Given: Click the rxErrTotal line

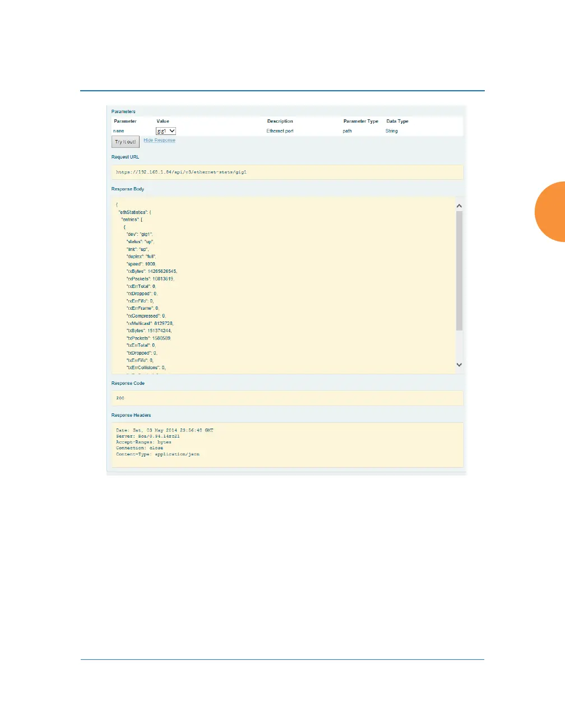Looking at the screenshot, I should [141, 286].
